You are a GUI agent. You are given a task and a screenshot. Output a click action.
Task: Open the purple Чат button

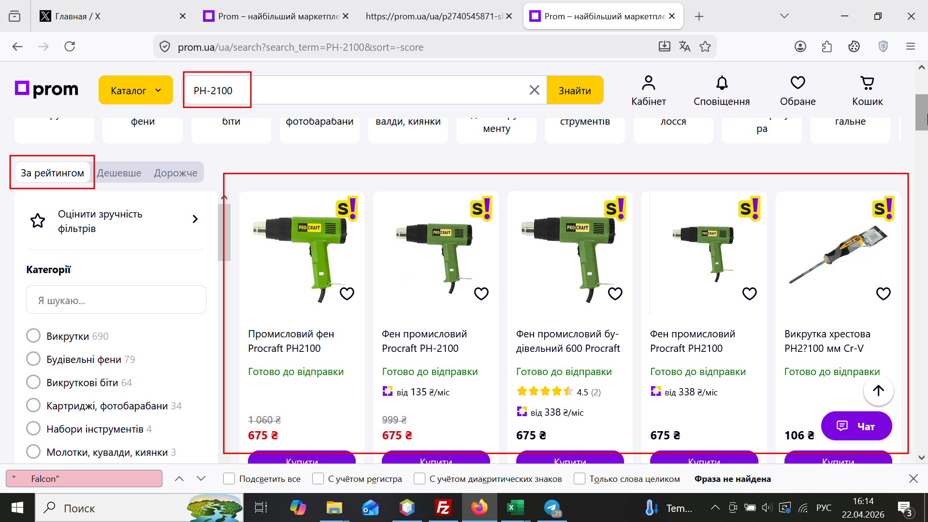[x=856, y=426]
